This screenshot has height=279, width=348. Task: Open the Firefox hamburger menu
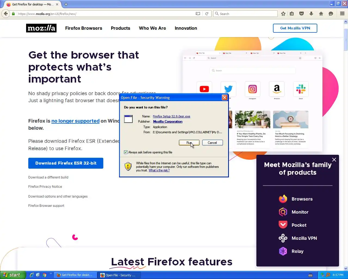[x=342, y=14]
